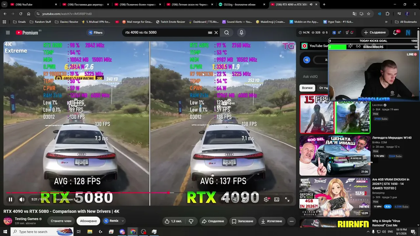Click the Изтегляне download button
This screenshot has height=236, width=420.
pos(272,221)
